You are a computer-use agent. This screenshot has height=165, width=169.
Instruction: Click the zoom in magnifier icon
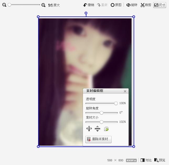[43, 5]
